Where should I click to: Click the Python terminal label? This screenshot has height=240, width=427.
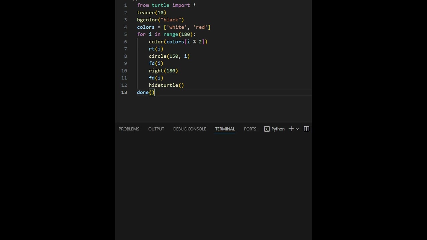[x=278, y=129]
